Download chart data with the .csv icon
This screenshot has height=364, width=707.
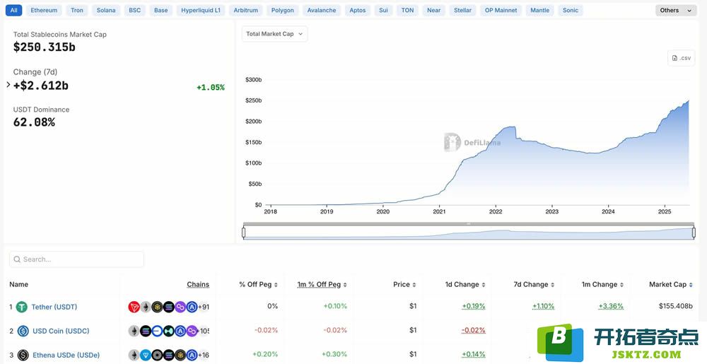(682, 58)
